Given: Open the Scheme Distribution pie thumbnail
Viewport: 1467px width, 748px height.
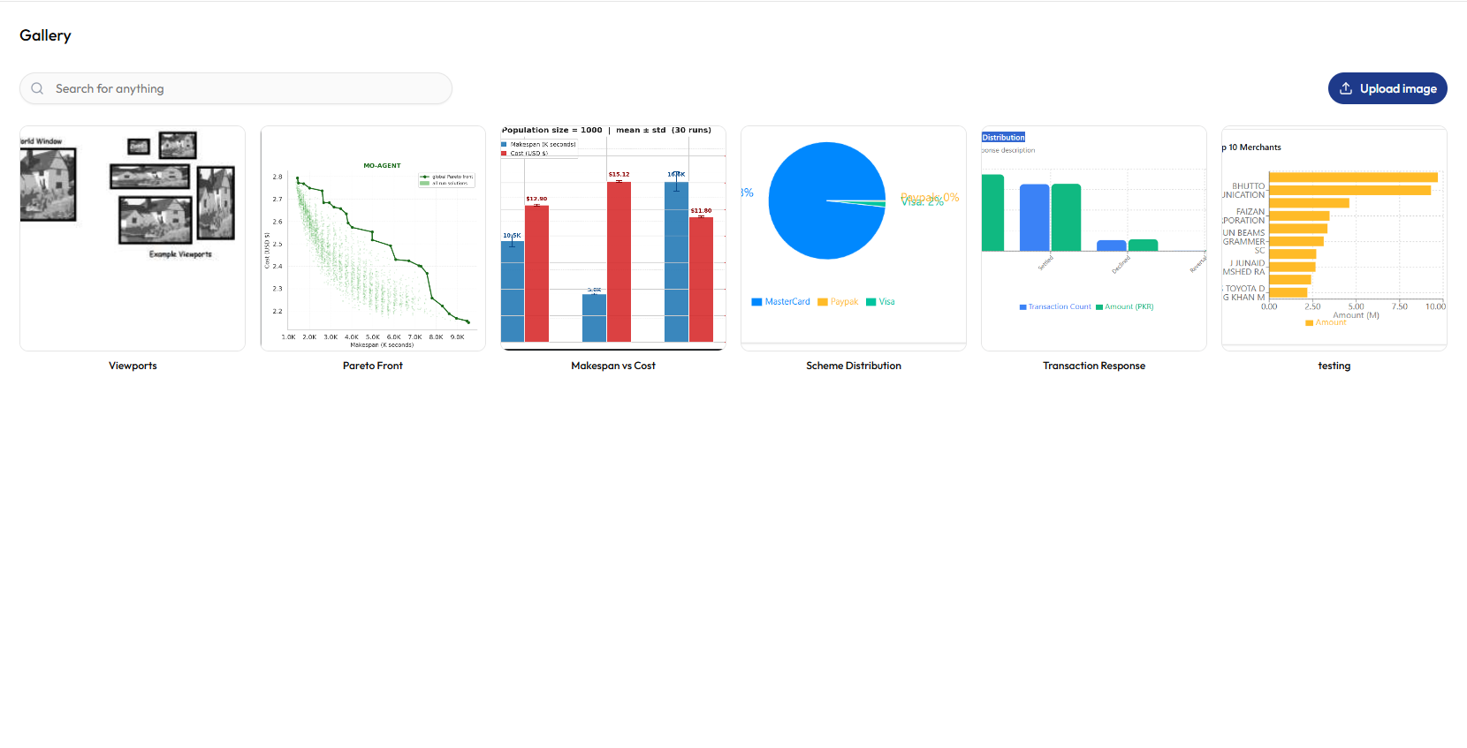Looking at the screenshot, I should [854, 238].
